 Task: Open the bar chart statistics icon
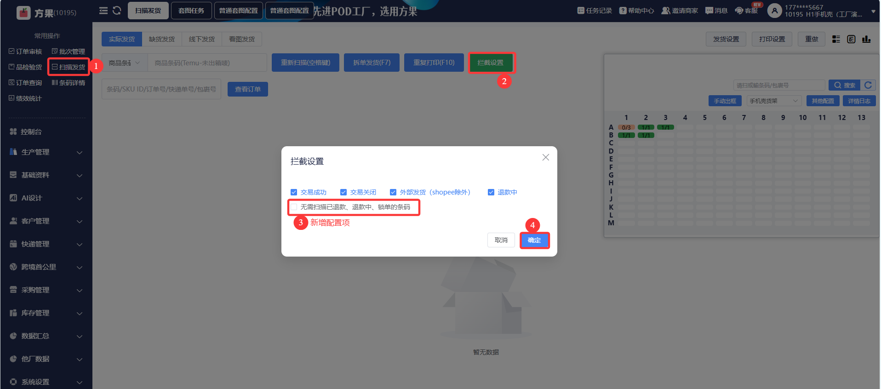[866, 39]
